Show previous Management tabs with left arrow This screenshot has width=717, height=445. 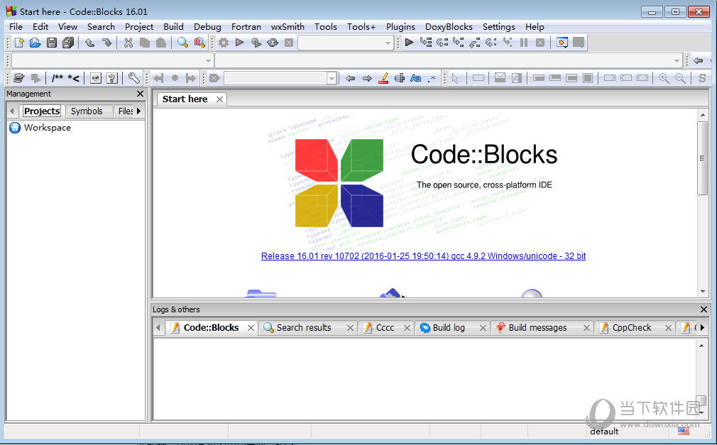click(12, 111)
